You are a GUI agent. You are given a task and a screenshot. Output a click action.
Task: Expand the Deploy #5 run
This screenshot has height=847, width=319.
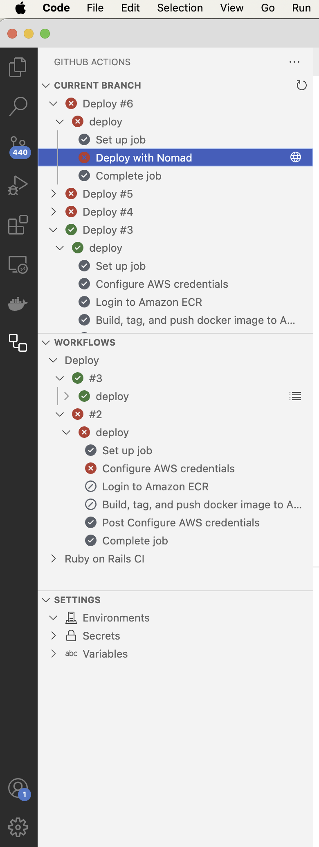[x=53, y=194]
